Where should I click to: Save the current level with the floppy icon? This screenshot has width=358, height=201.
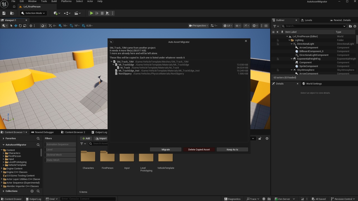(x=4, y=13)
